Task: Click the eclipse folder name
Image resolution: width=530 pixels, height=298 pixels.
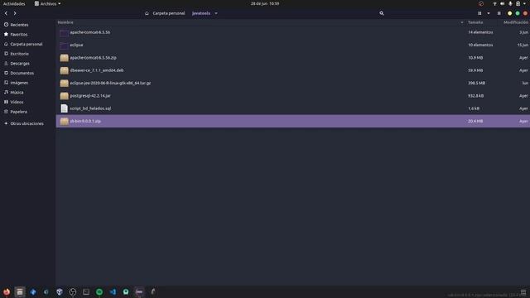Action: [76, 45]
